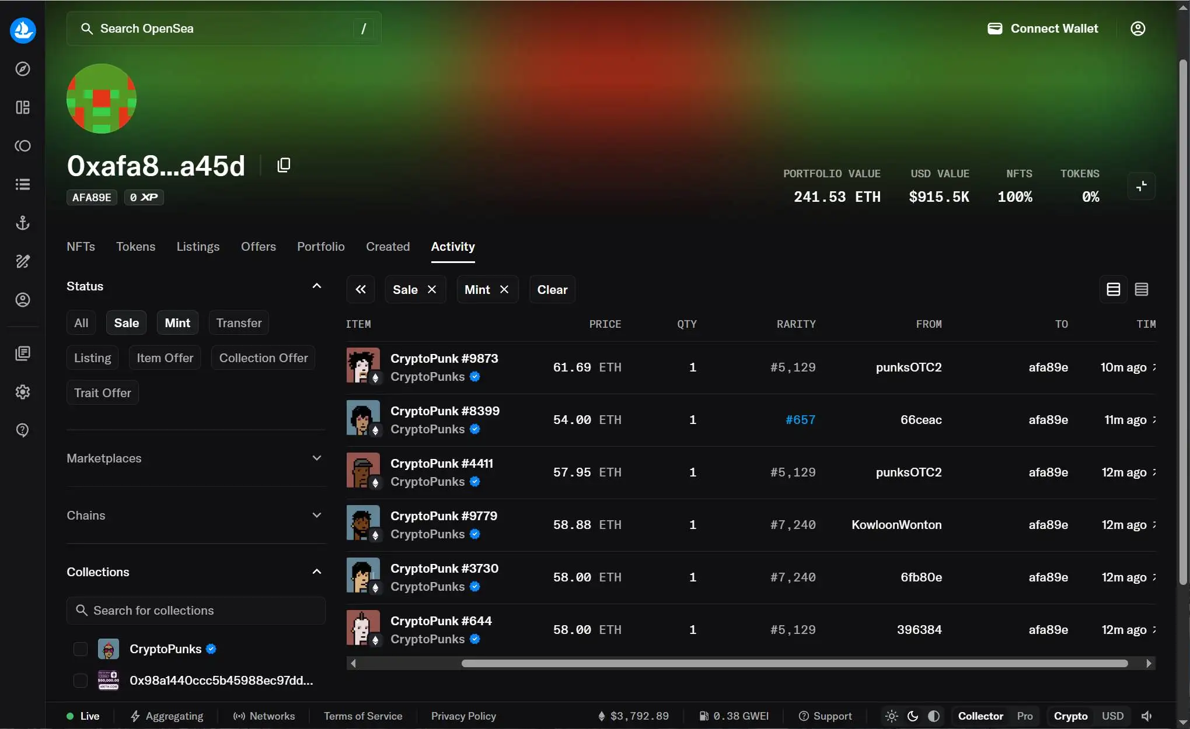This screenshot has height=729, width=1190.
Task: Select the dark mode moon icon
Action: (913, 716)
